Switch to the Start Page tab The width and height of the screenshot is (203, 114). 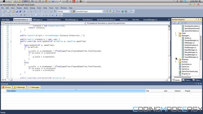coord(5,20)
